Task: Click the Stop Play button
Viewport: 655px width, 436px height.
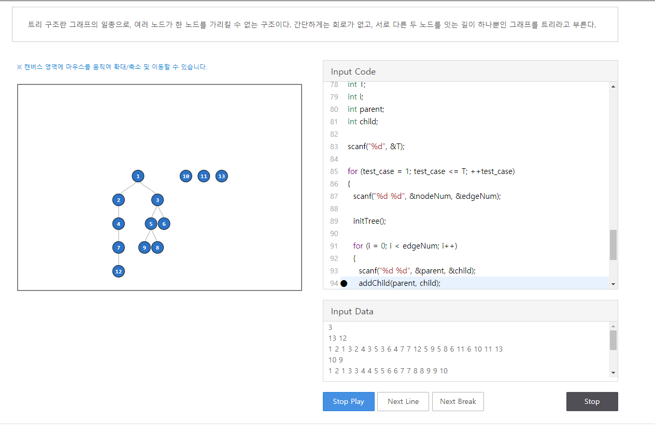Action: coord(348,401)
